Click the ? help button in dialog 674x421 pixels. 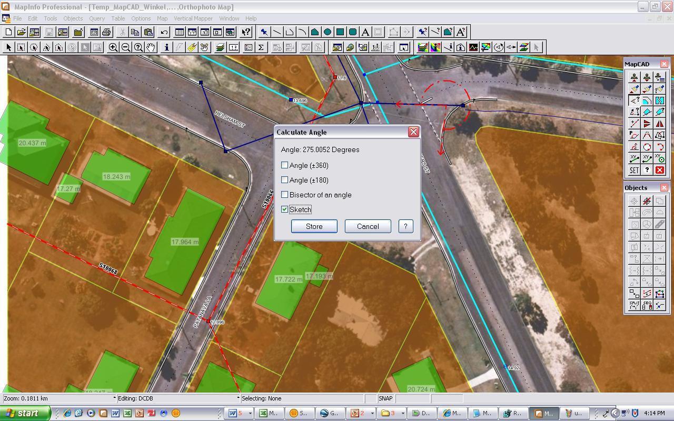tap(405, 226)
